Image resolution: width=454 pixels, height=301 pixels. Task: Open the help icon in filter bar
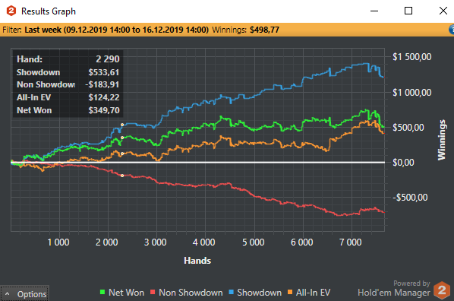point(452,30)
